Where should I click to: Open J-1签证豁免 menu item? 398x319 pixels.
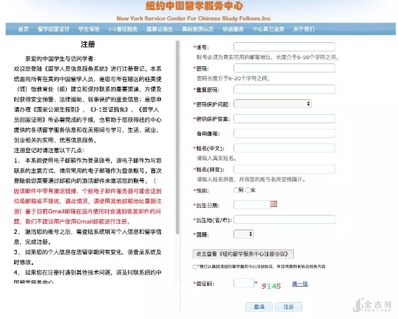tap(123, 30)
